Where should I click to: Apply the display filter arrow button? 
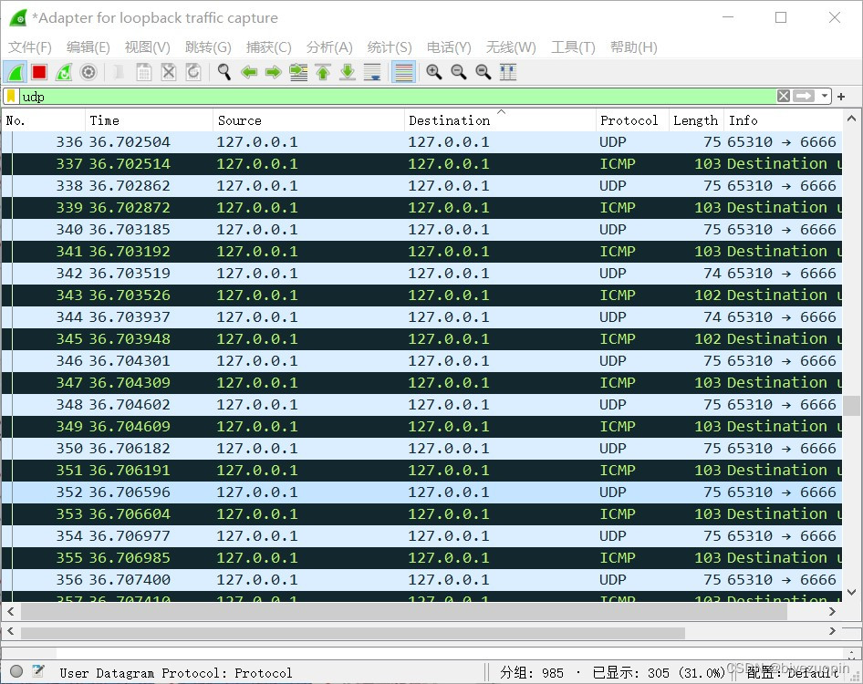[804, 96]
